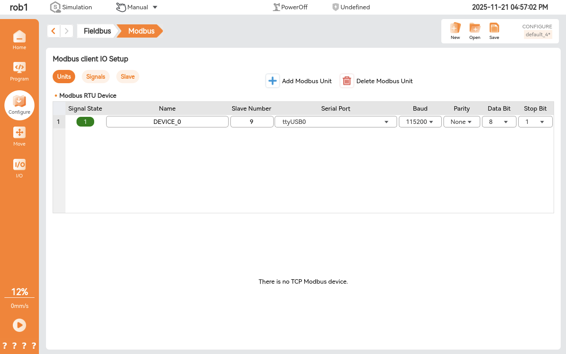
Task: Click the 12% speed indicator
Action: (x=19, y=292)
